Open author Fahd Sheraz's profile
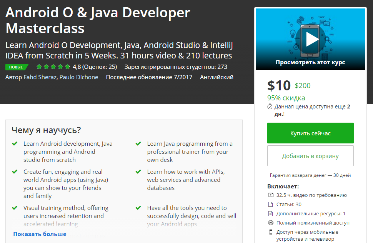373x243 pixels. pos(40,77)
